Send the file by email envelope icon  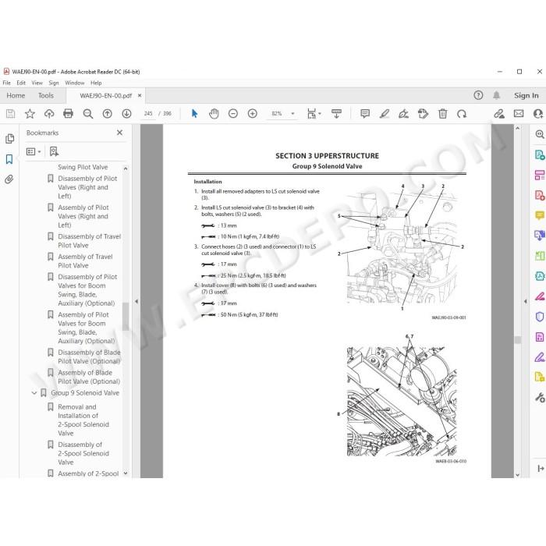point(519,114)
